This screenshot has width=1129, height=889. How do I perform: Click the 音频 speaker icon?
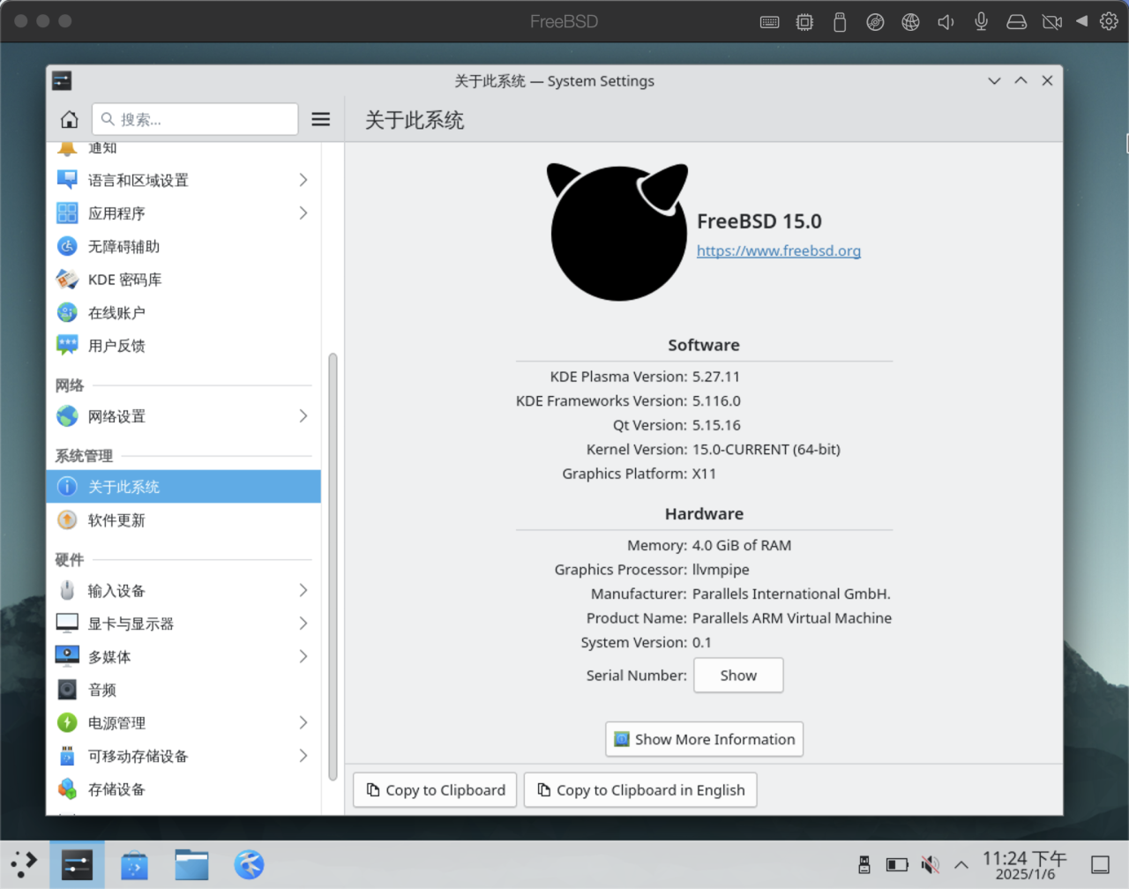(67, 690)
